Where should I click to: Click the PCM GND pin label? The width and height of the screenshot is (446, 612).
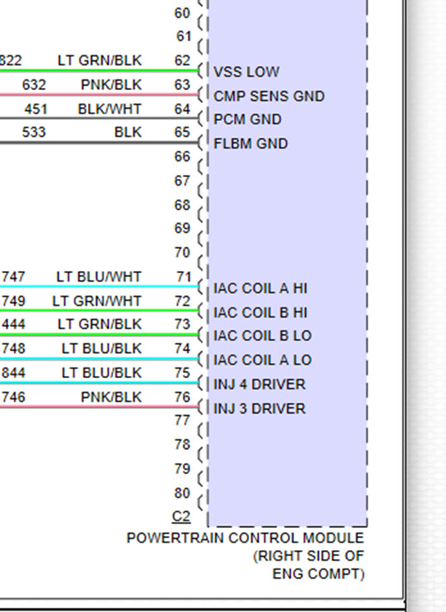point(248,120)
